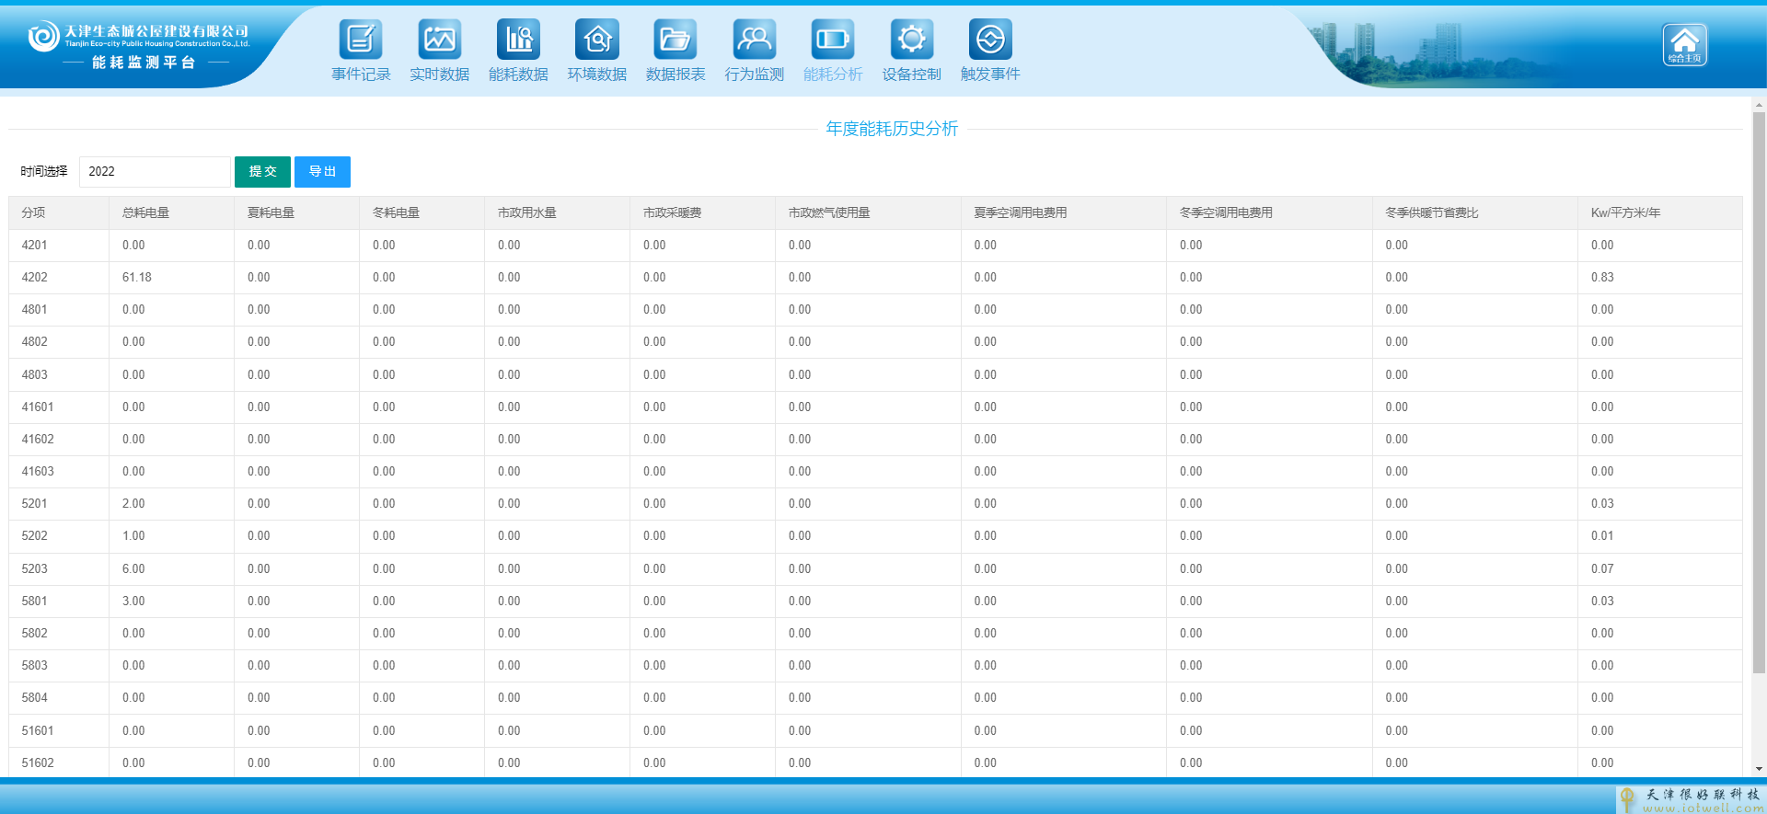This screenshot has height=814, width=1767.
Task: Click the vertical scrollbar down arrow
Action: [1759, 769]
